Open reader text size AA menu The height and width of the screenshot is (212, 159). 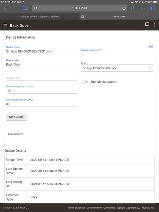pos(36,8)
